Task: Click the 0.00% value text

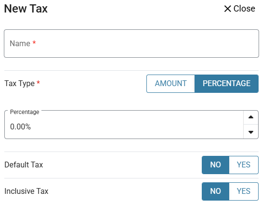Action: [x=20, y=127]
